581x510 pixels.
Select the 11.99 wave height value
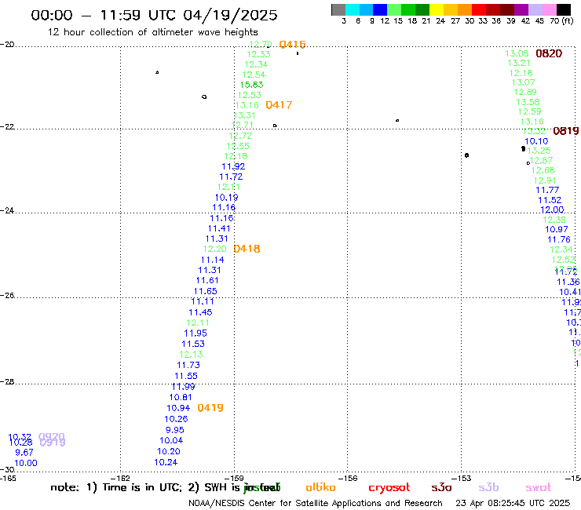(x=184, y=387)
